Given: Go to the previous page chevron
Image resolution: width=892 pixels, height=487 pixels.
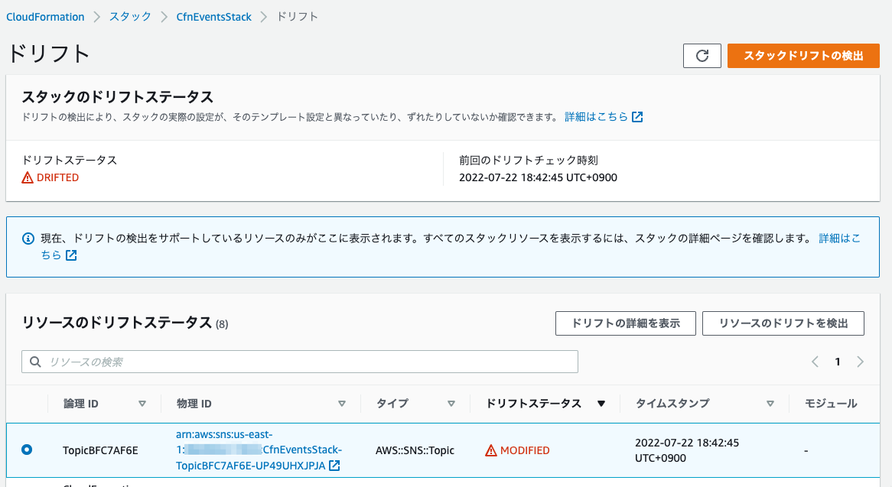Looking at the screenshot, I should tap(815, 362).
